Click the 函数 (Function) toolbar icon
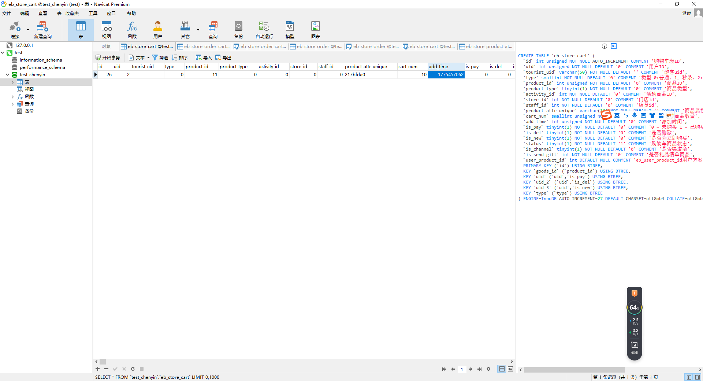The image size is (703, 381). [x=132, y=29]
